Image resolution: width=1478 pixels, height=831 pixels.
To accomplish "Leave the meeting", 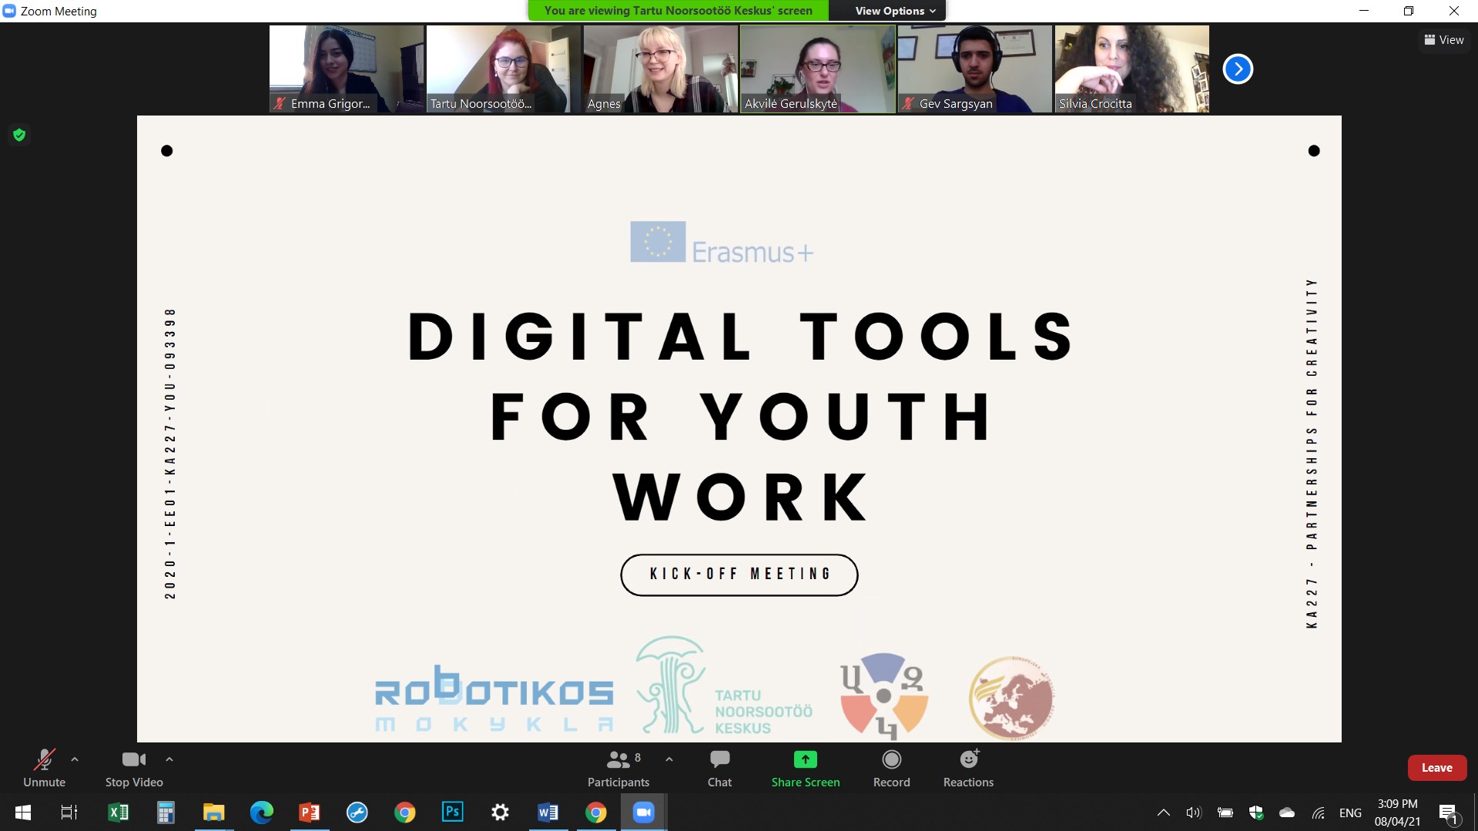I will coord(1436,768).
